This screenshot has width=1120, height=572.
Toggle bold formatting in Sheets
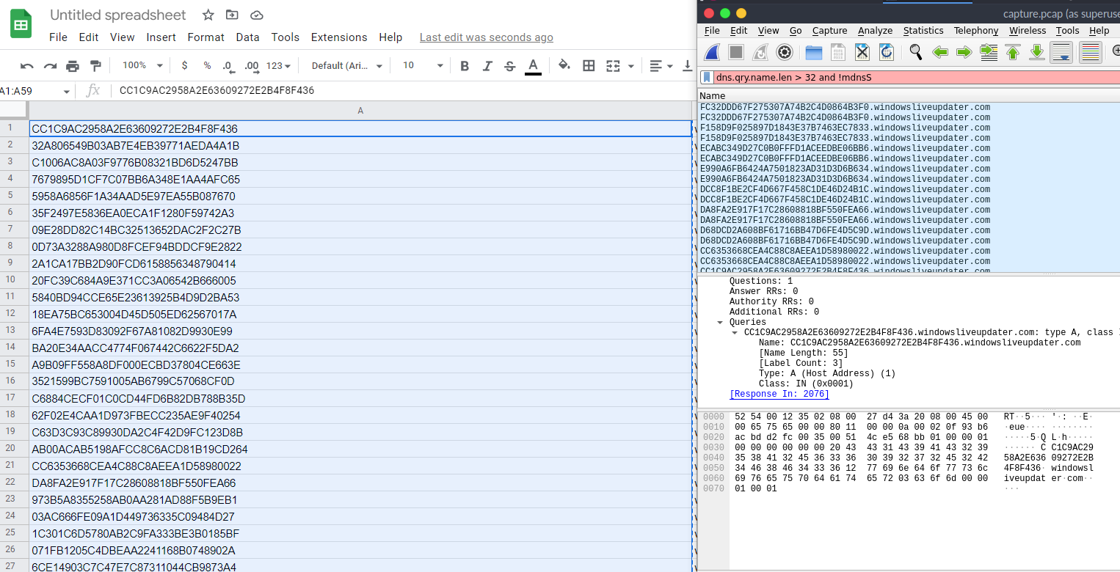(465, 66)
